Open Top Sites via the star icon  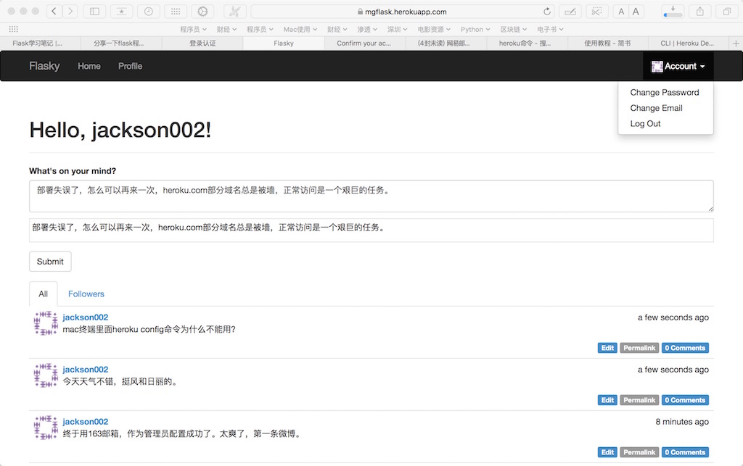coord(120,12)
